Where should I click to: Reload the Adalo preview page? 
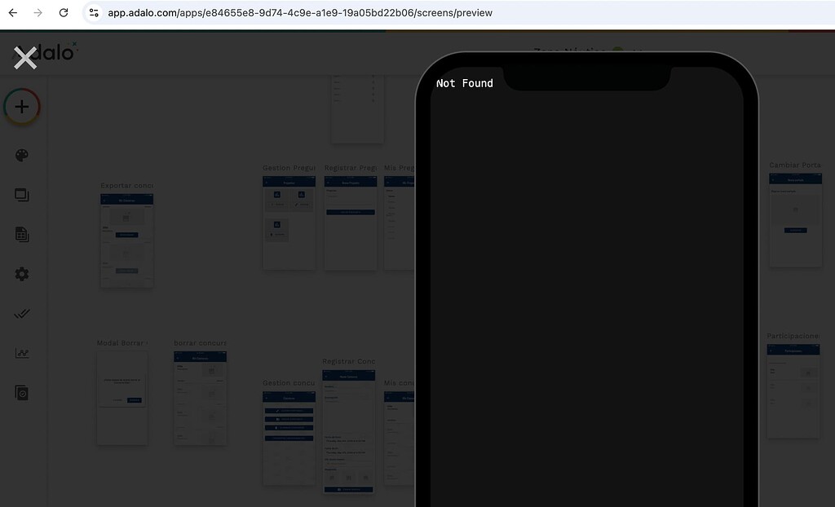(64, 12)
